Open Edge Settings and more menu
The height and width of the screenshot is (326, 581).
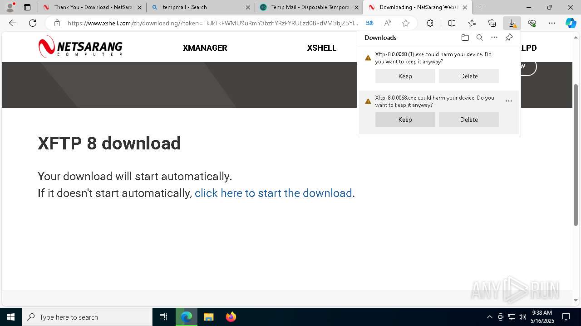coord(552,23)
